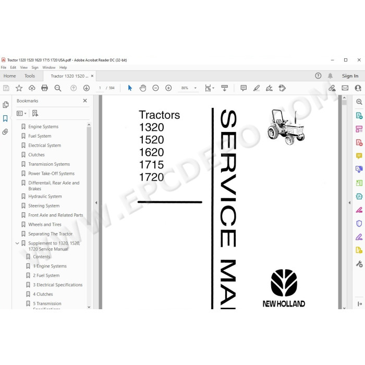Zoom out with minus circle icon
365x365 pixels.
coord(155,88)
